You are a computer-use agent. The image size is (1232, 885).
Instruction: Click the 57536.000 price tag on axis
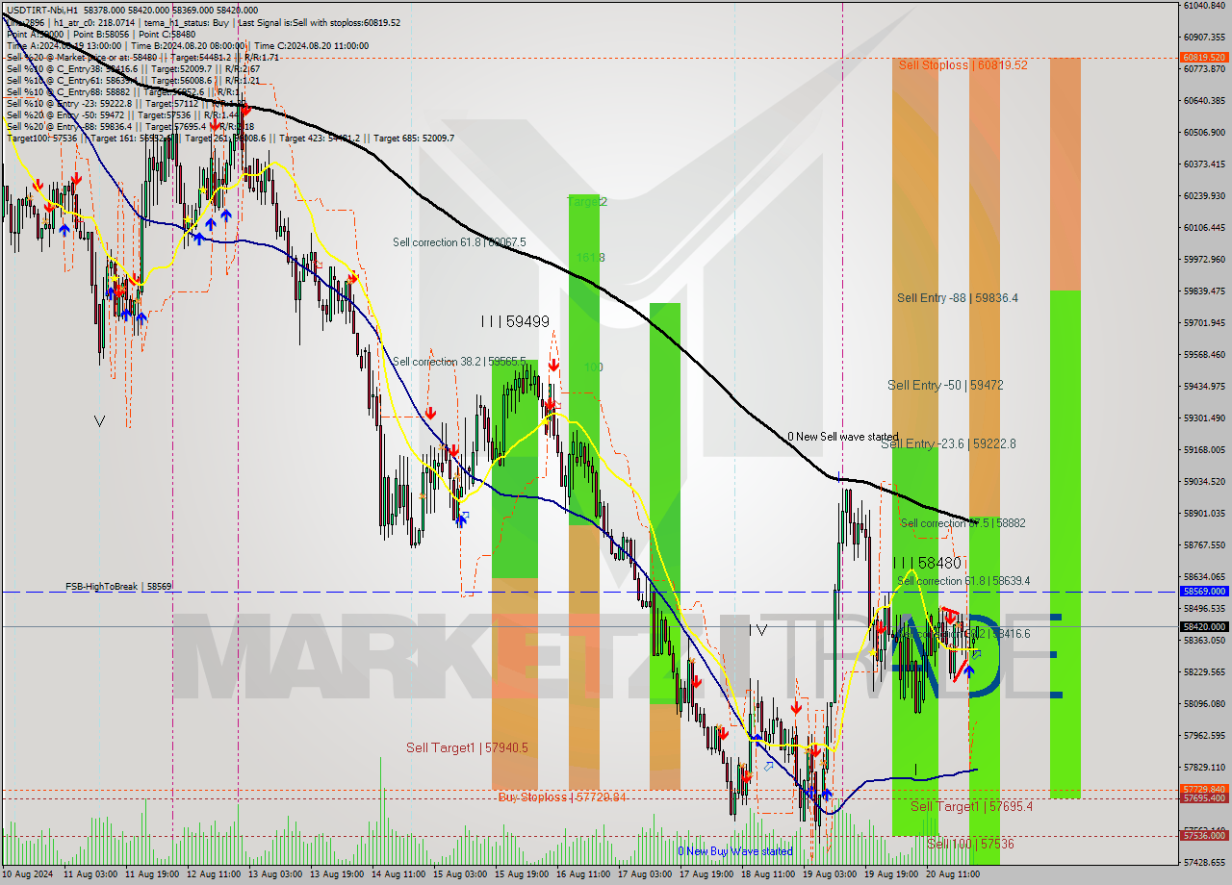(x=1203, y=836)
